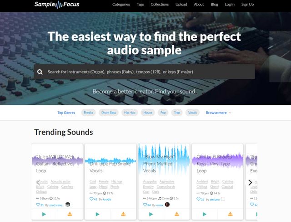The image size is (291, 222).
Task: Play the Drill type Pop Smoke Vocals
Action: pyautogui.click(x=97, y=214)
